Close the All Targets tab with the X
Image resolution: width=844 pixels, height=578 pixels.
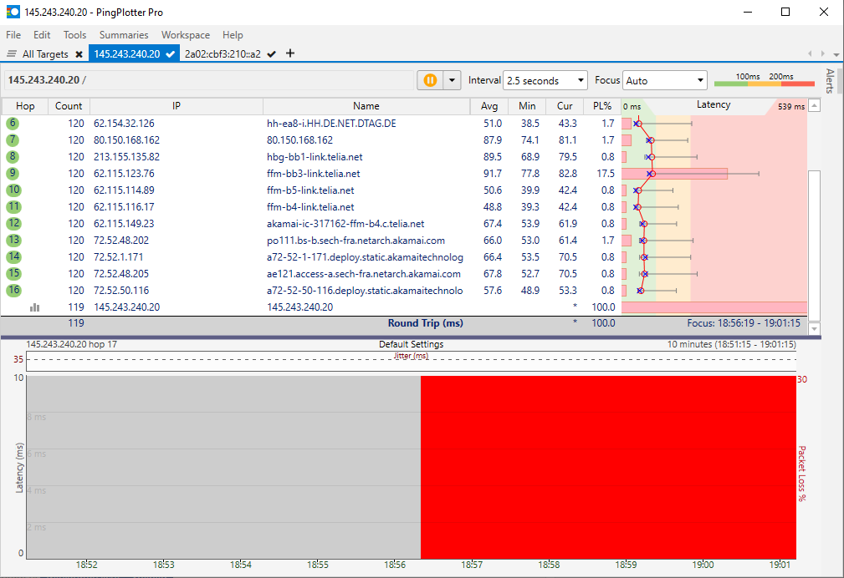pyautogui.click(x=79, y=54)
